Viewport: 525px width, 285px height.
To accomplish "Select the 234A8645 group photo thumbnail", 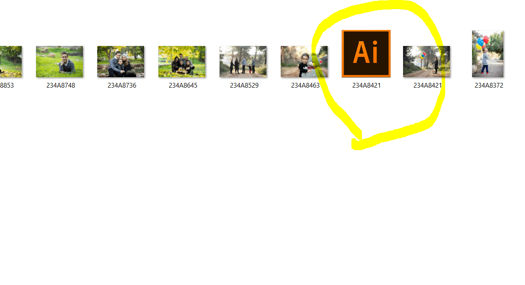I will click(x=182, y=62).
